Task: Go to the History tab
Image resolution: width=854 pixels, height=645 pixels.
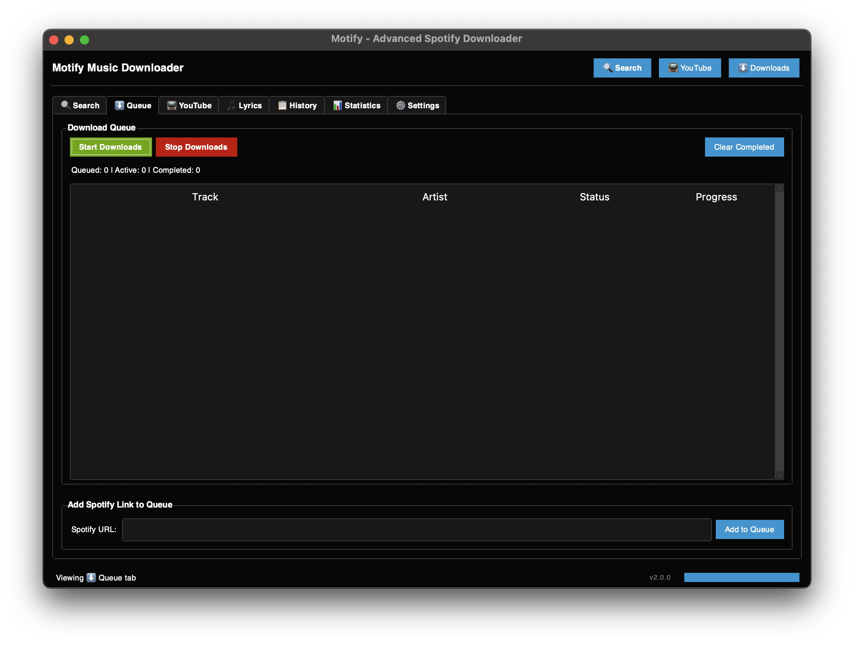Action: [297, 105]
